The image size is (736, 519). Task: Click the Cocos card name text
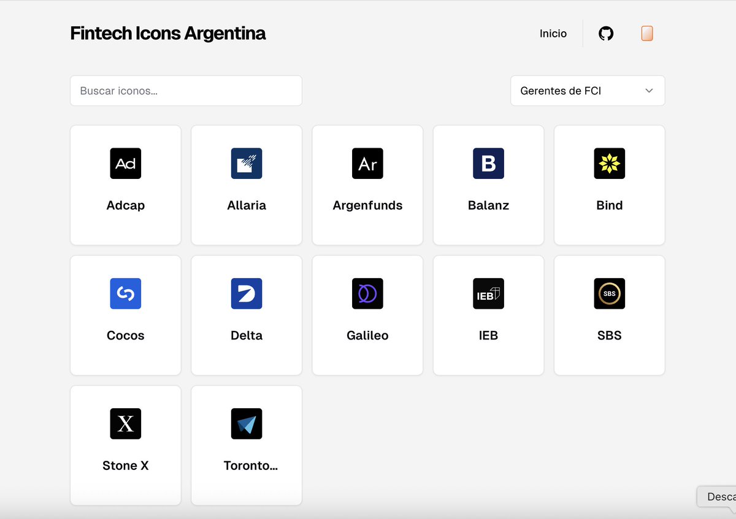pos(126,335)
